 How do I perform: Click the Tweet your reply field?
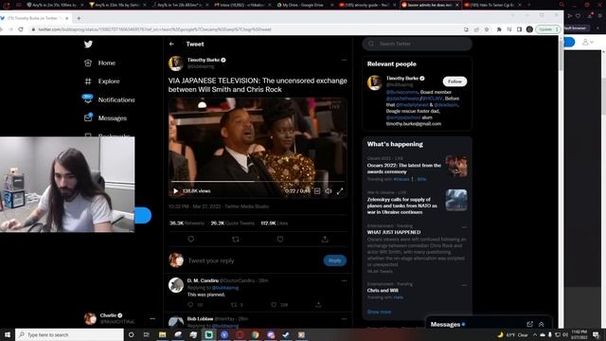click(253, 260)
